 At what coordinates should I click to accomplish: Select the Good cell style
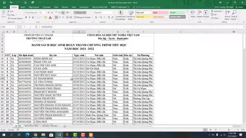(178, 13)
